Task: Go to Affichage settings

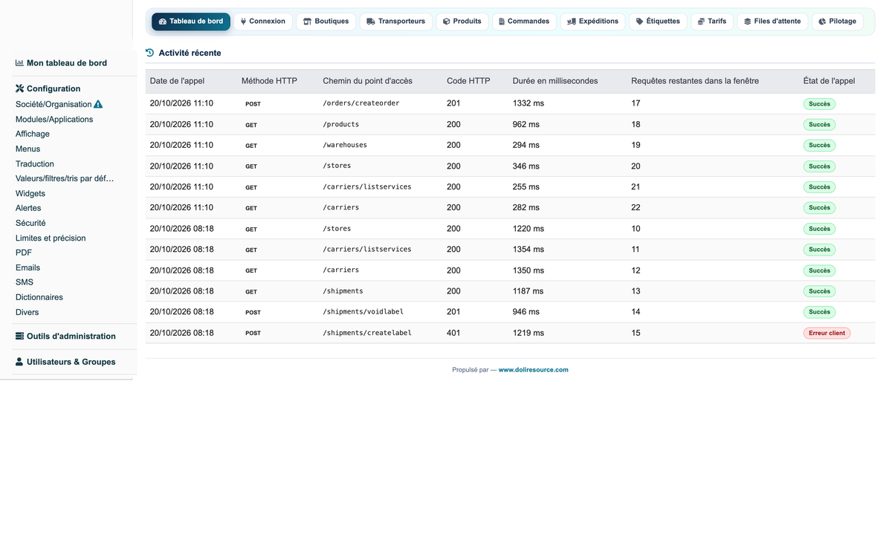Action: 33,134
